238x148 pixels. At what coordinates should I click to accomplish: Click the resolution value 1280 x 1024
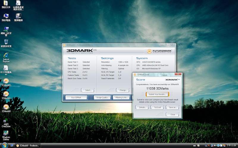point(123,62)
